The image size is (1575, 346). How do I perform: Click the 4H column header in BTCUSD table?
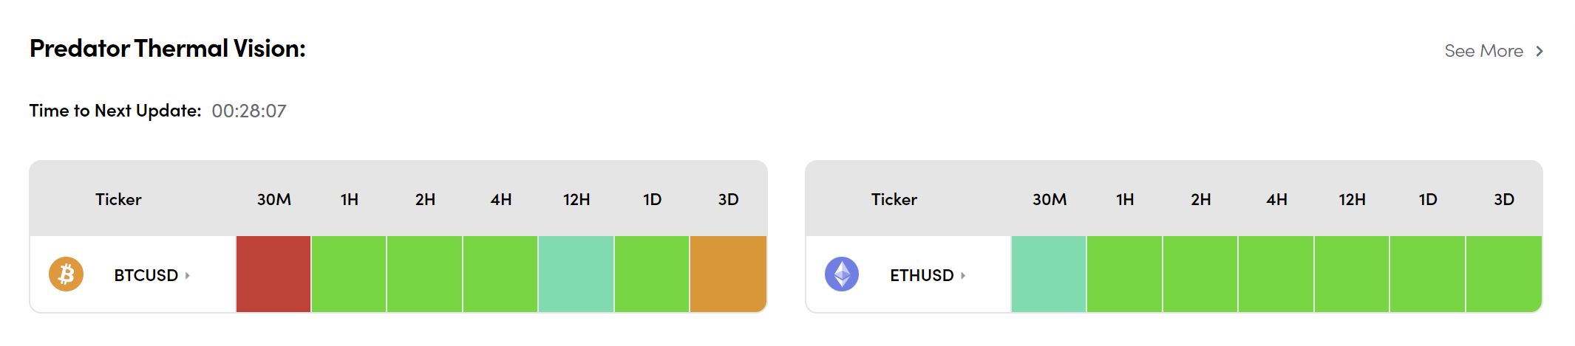501,199
